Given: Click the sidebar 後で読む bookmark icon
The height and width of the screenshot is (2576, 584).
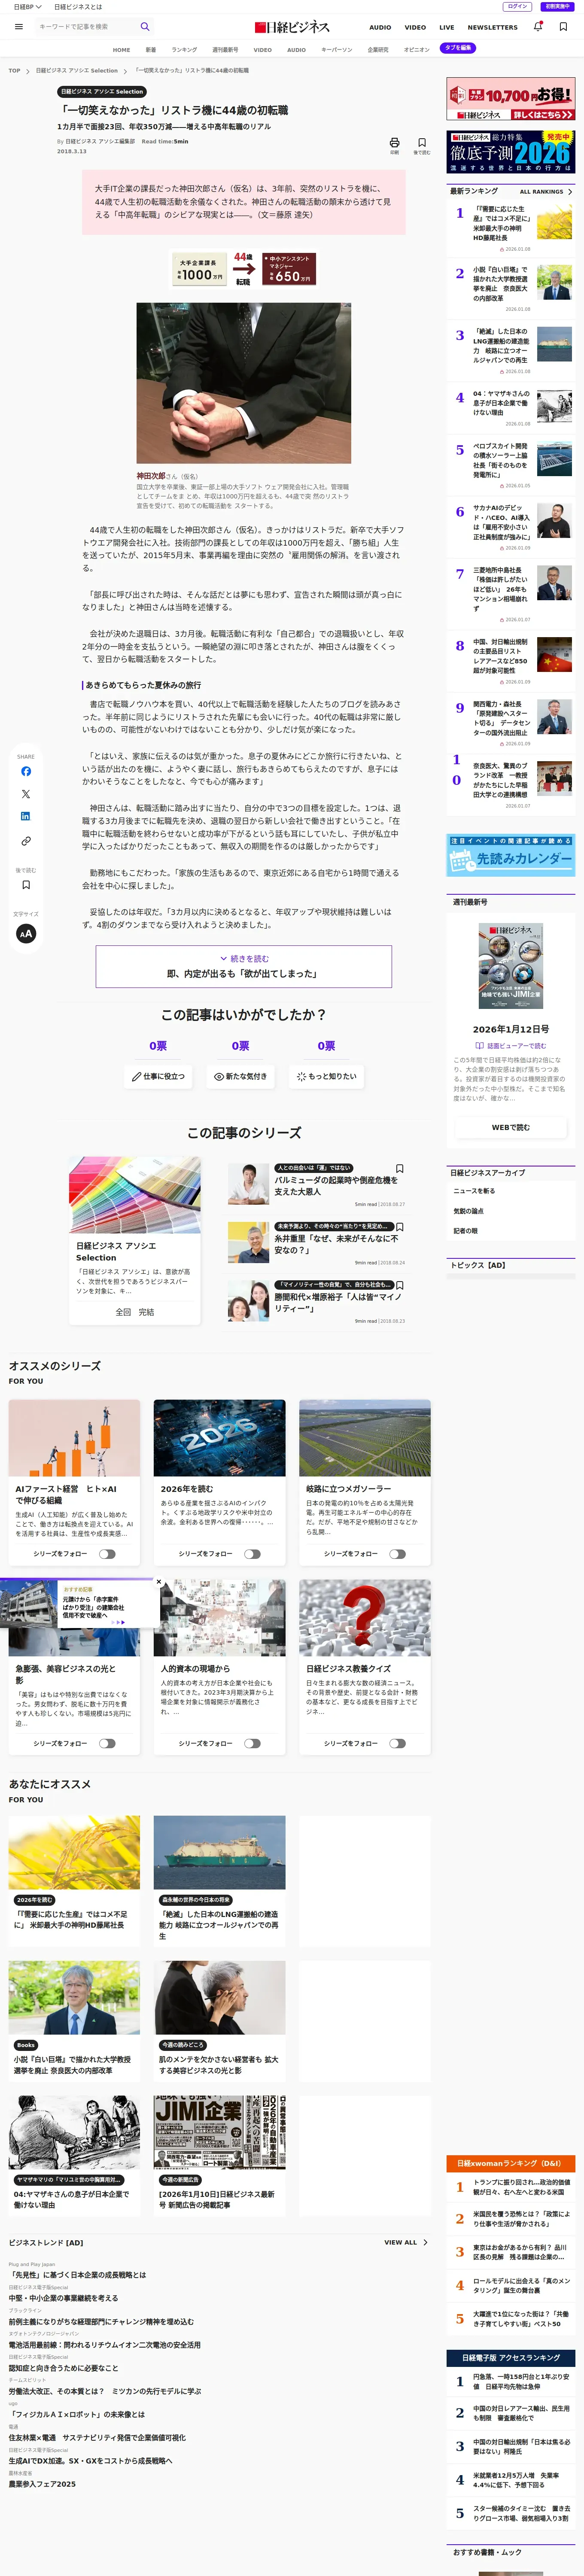Looking at the screenshot, I should point(26,884).
